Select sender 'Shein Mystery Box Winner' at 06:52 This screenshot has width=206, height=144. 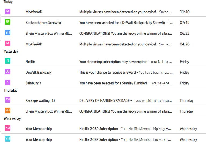[x=49, y=33]
